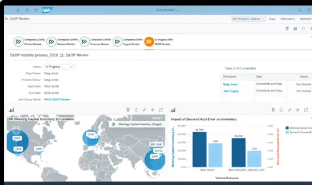Click the Tasks (0 of 2 completed) heading
Screen dimensions: 312x185
pyautogui.click(x=240, y=68)
